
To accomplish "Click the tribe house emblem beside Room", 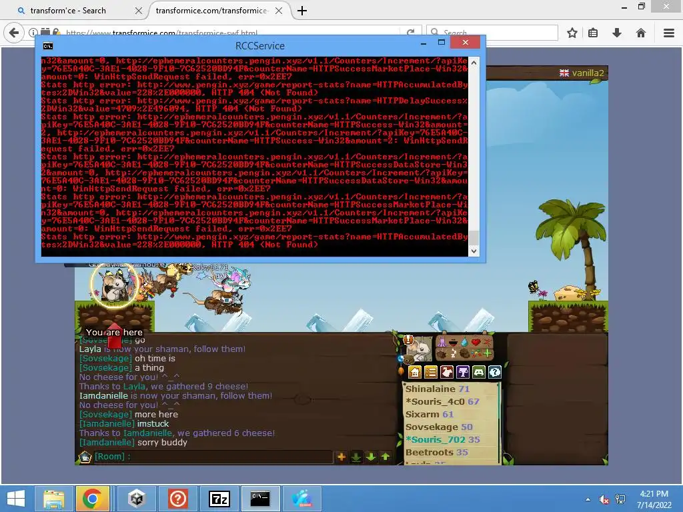I will tap(85, 457).
